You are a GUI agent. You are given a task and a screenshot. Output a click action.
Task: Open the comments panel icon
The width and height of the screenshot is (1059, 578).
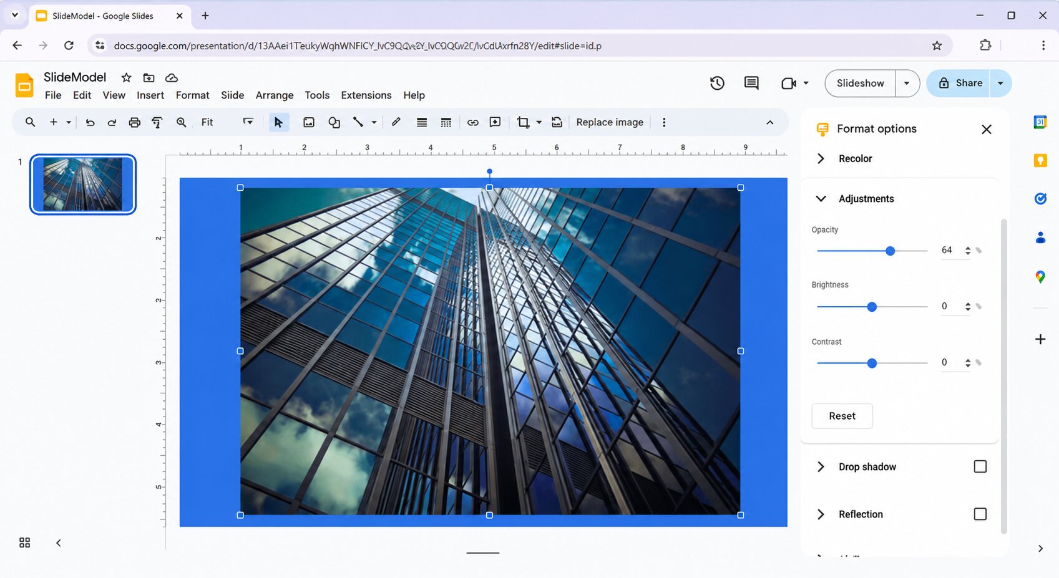751,83
